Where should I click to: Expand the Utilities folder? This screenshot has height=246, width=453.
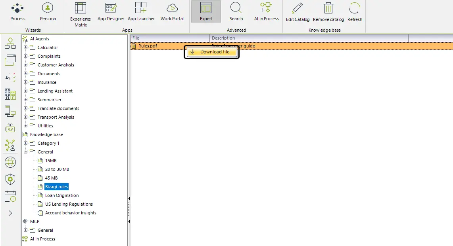[x=26, y=126]
